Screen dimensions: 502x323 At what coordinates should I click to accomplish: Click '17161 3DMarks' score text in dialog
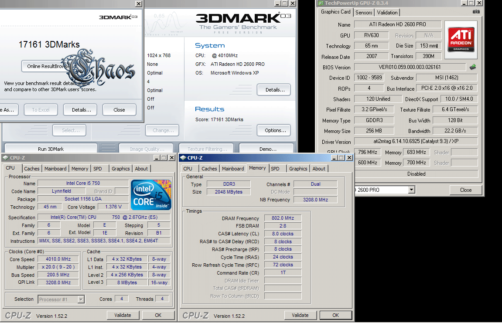tap(49, 44)
